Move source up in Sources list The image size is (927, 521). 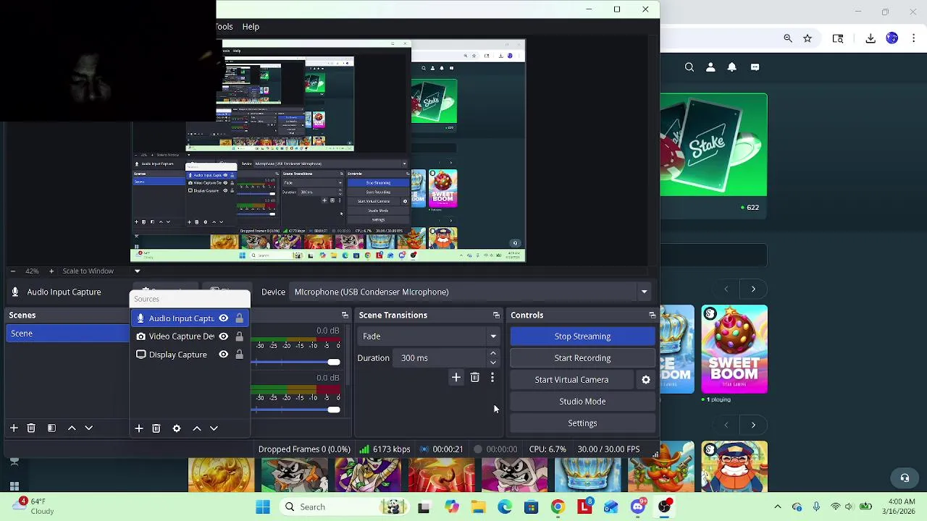click(197, 428)
